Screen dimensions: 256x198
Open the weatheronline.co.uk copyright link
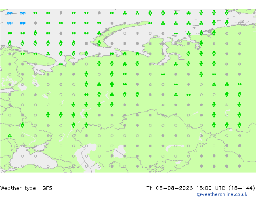[222, 194]
